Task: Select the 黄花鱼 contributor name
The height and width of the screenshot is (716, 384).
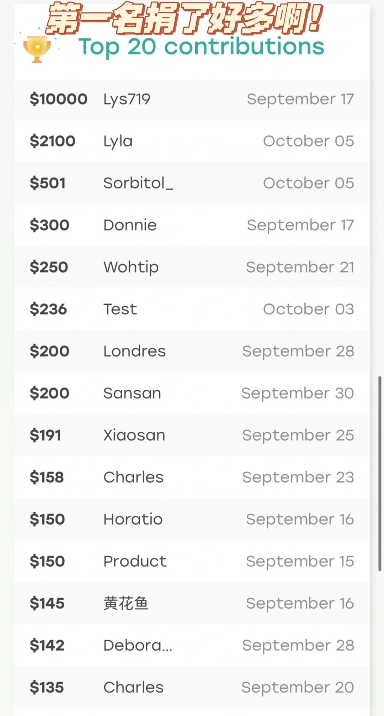Action: tap(126, 603)
